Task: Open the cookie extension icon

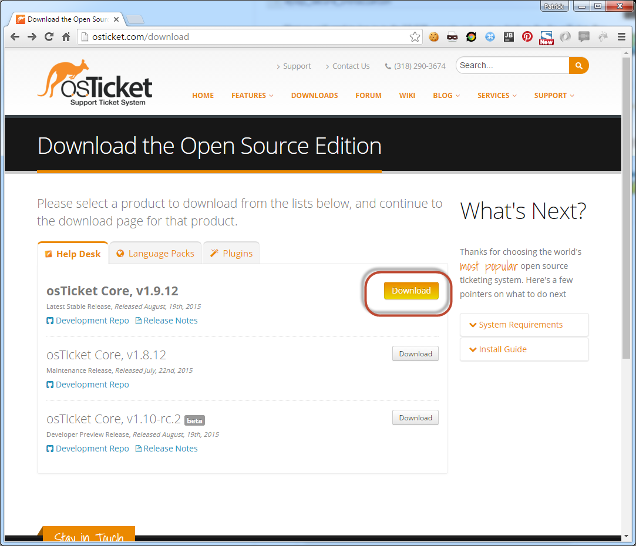Action: pyautogui.click(x=433, y=37)
